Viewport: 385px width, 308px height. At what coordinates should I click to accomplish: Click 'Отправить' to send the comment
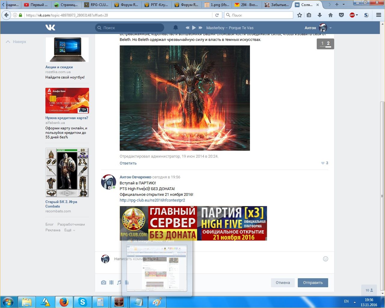(x=313, y=283)
